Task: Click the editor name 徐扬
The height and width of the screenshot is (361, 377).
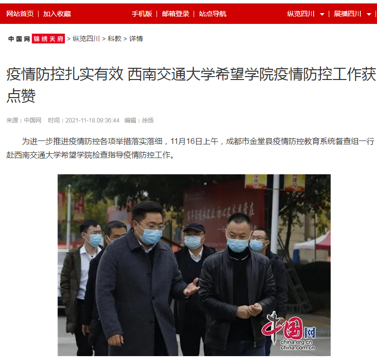Action: 148,120
